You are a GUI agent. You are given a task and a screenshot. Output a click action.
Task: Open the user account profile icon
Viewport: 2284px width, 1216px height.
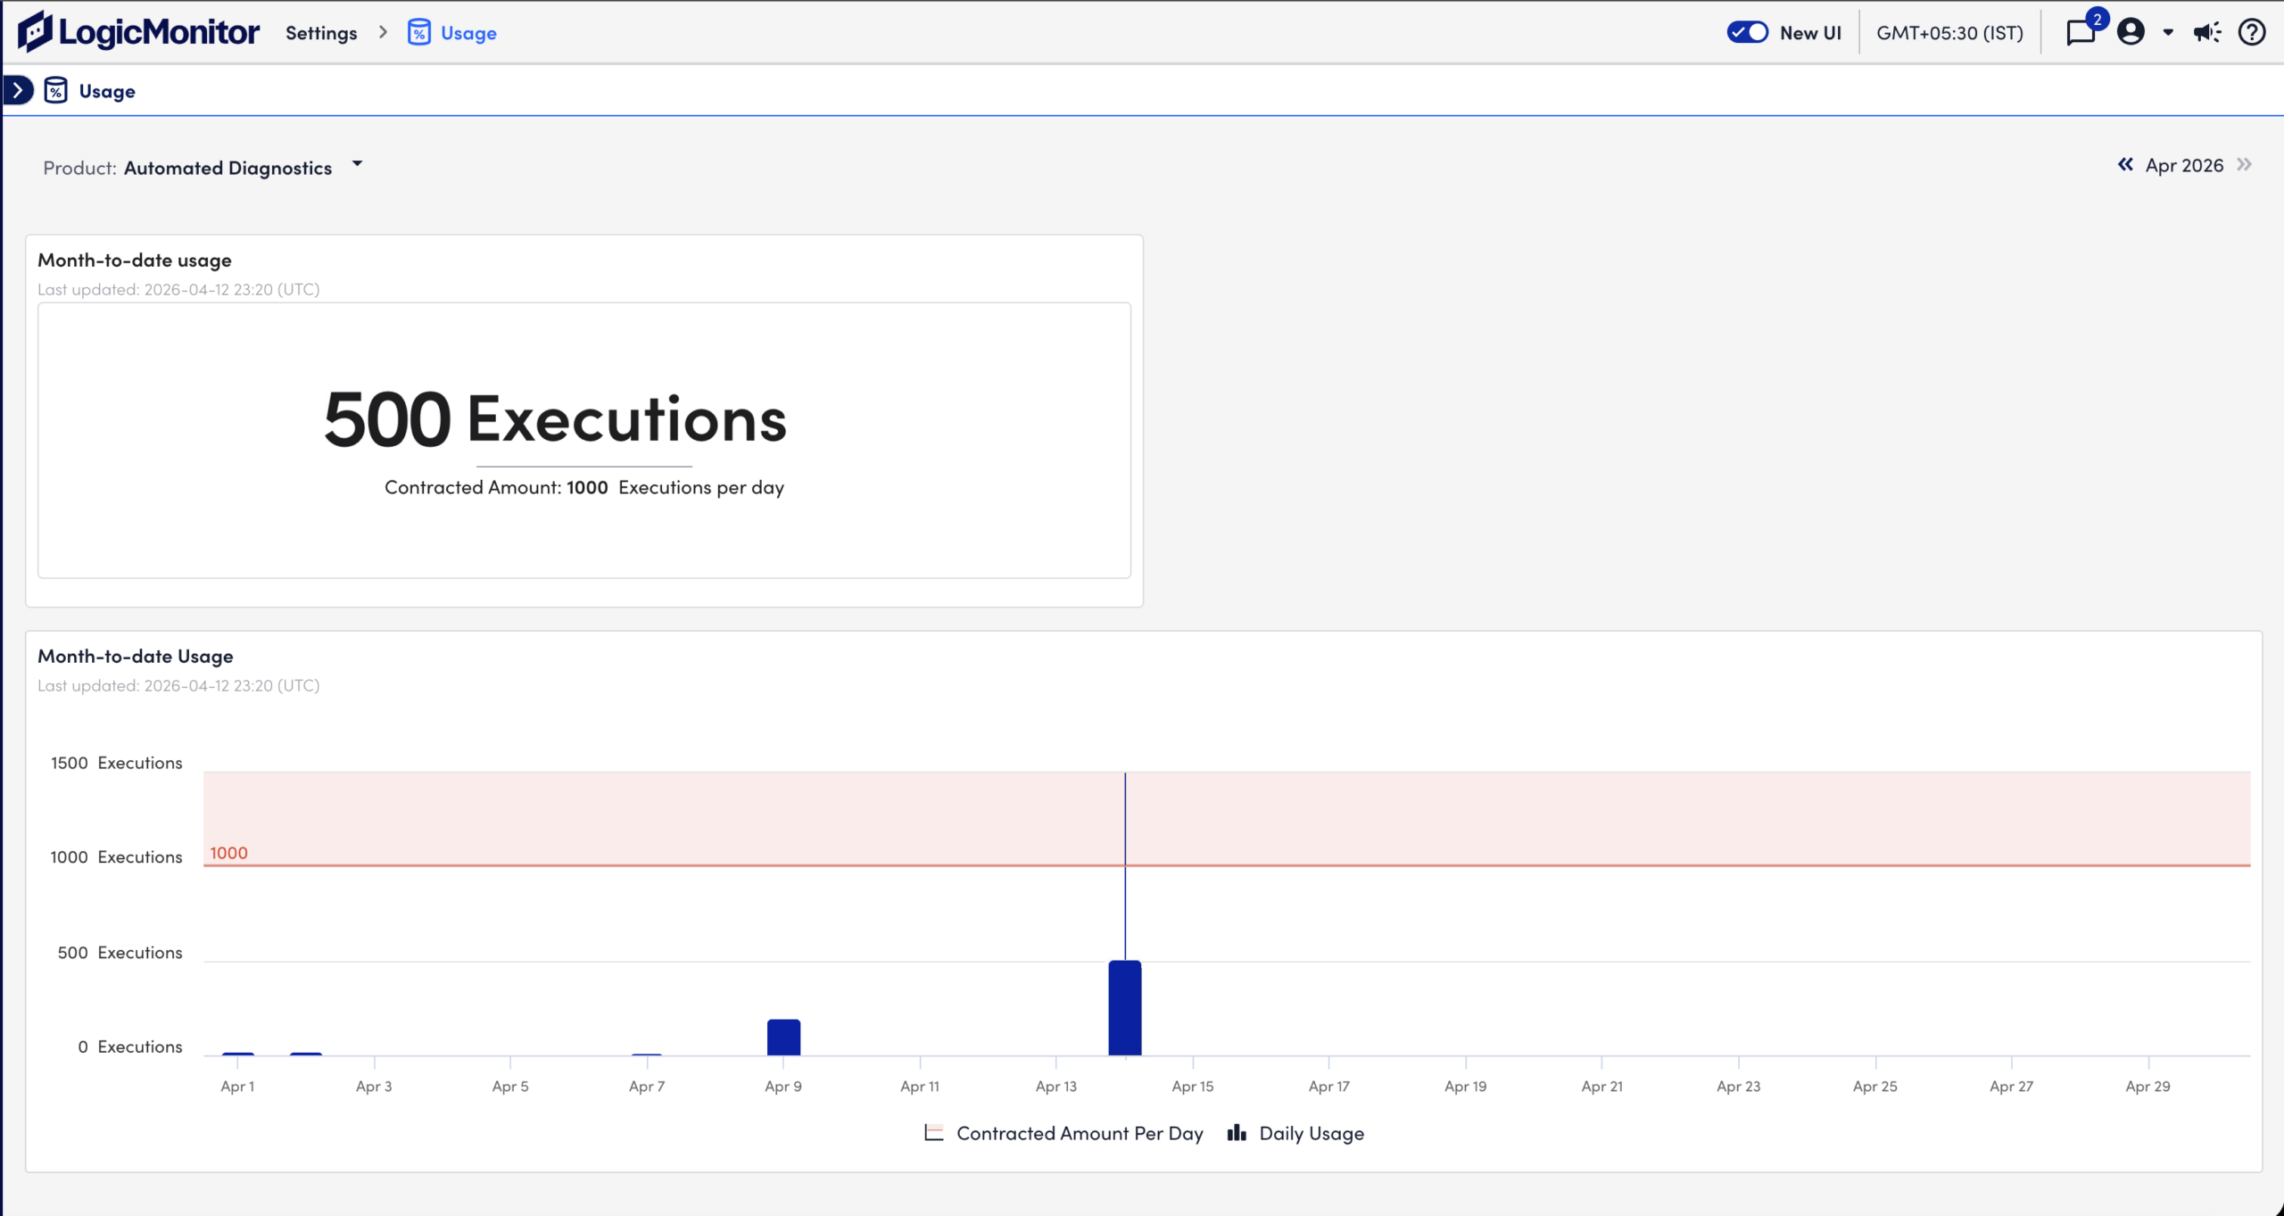tap(2131, 32)
